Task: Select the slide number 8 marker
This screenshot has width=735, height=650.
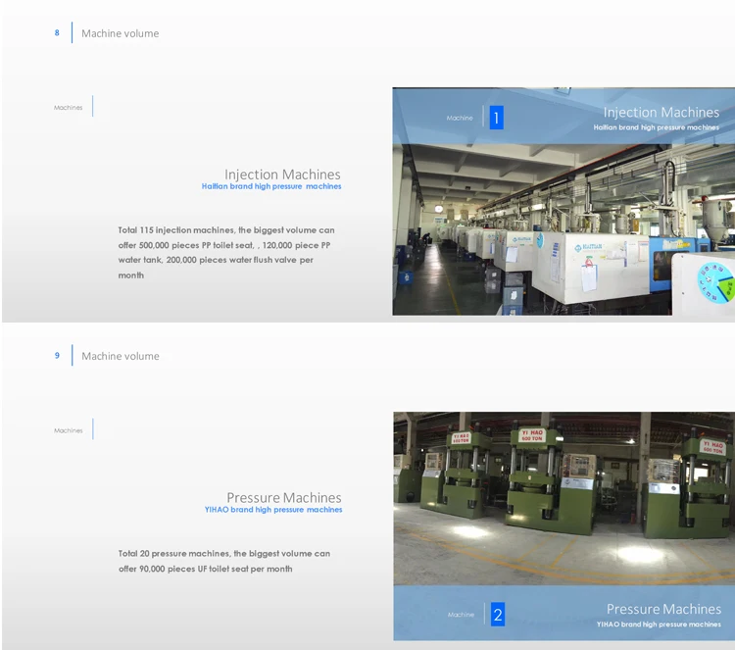Action: pyautogui.click(x=57, y=33)
